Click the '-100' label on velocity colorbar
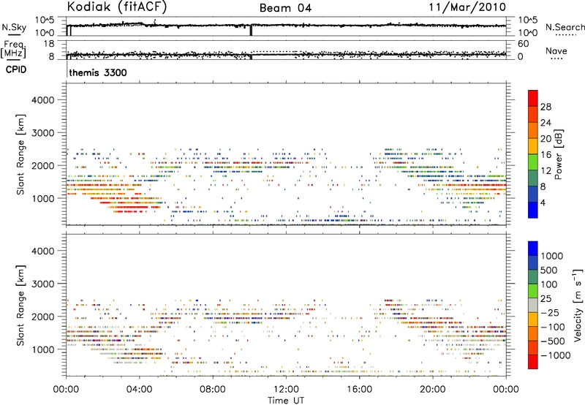585x405 pixels. click(553, 327)
